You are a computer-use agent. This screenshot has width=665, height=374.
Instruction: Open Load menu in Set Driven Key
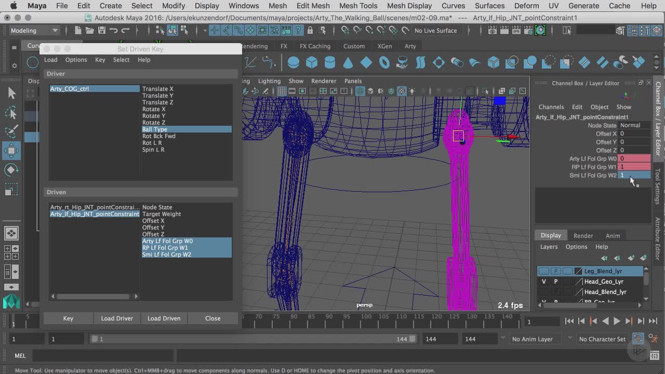pyautogui.click(x=51, y=60)
